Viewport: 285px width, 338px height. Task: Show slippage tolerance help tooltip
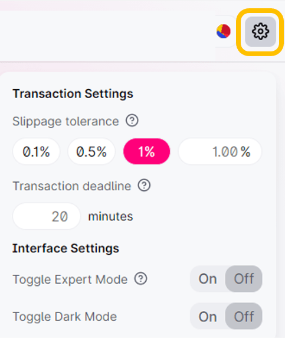pos(132,121)
